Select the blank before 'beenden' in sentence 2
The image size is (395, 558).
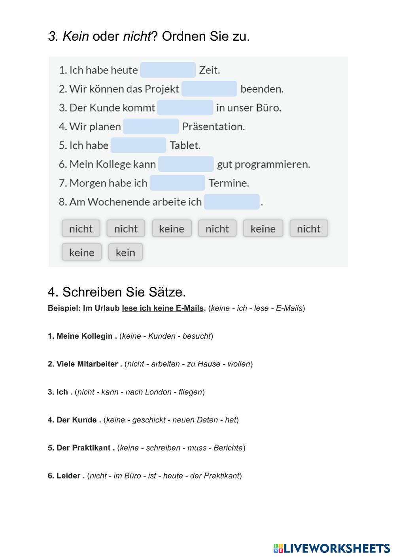click(209, 89)
